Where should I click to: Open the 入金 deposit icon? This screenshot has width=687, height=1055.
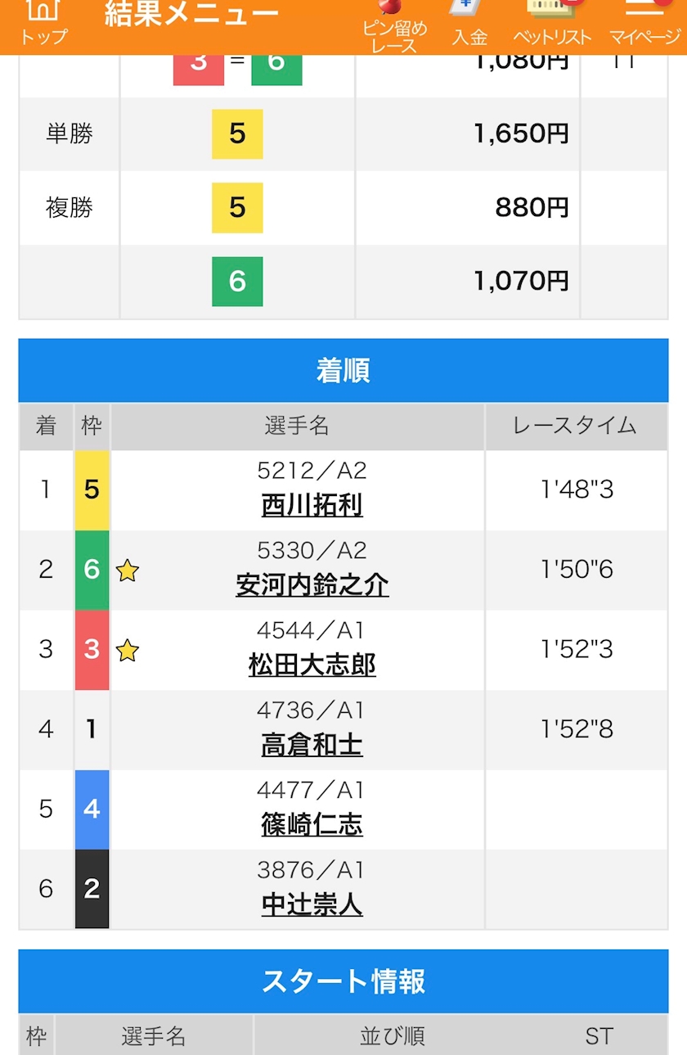tap(469, 23)
